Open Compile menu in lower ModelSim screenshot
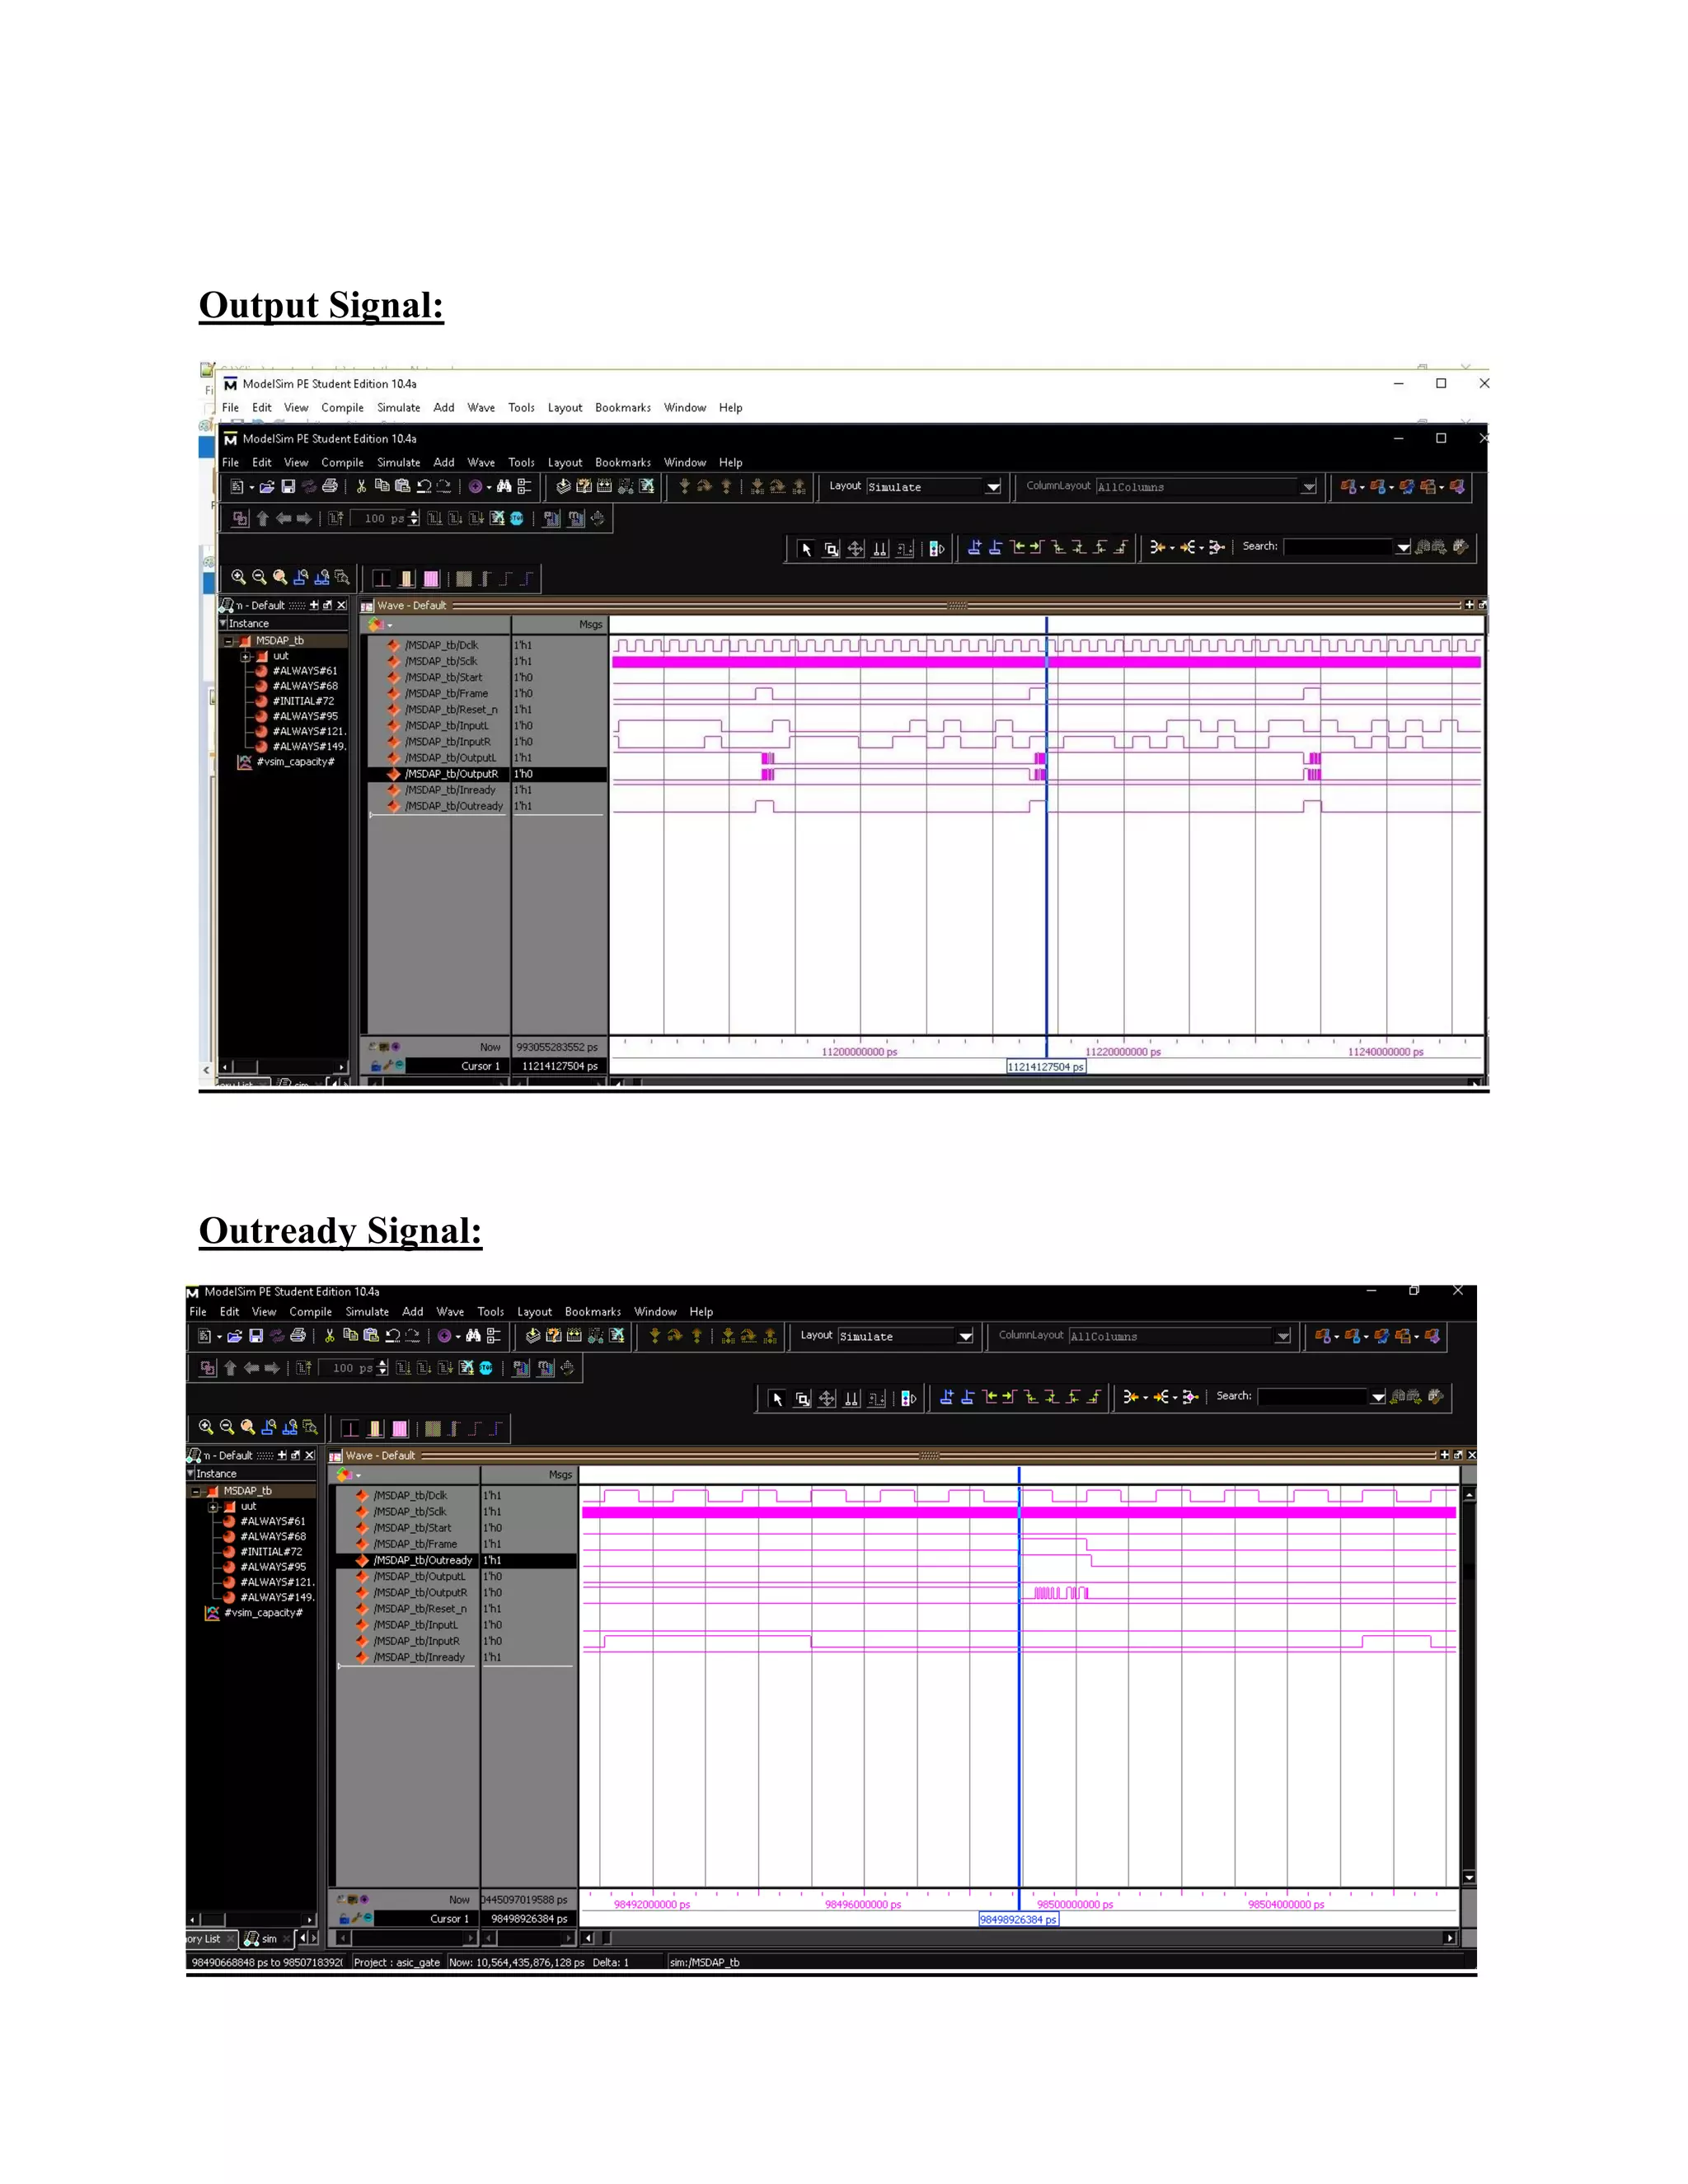The image size is (1688, 2184). point(311,1312)
